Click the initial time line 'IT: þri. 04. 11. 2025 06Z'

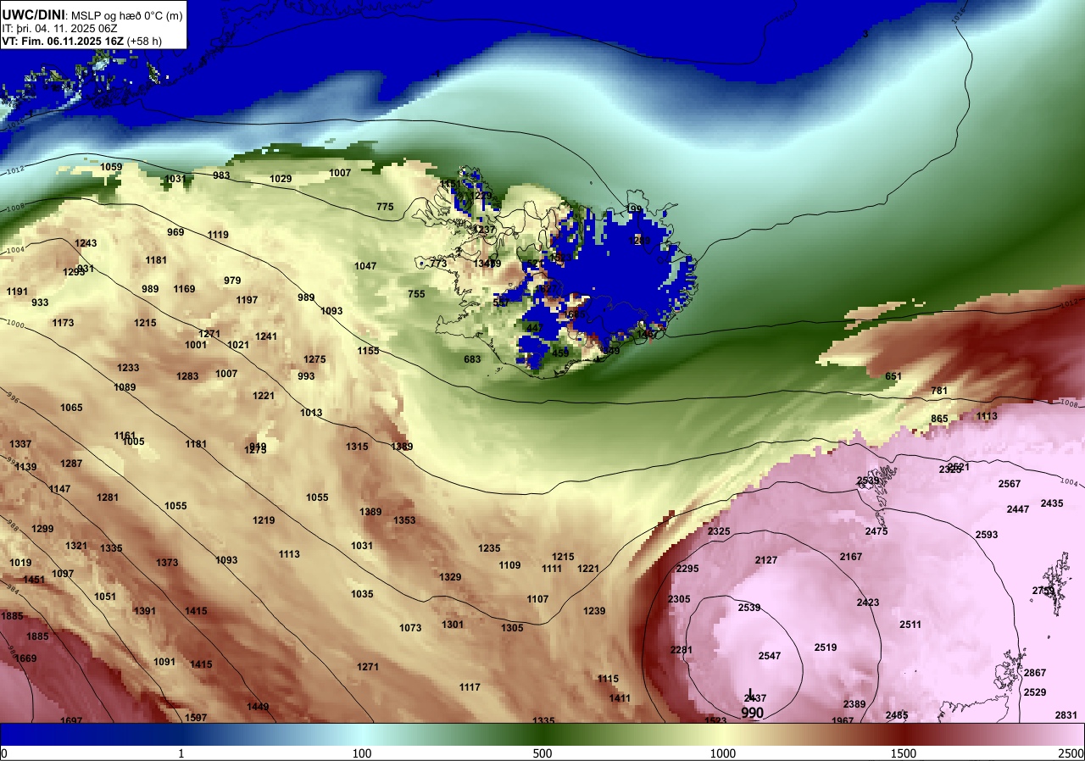click(x=59, y=28)
